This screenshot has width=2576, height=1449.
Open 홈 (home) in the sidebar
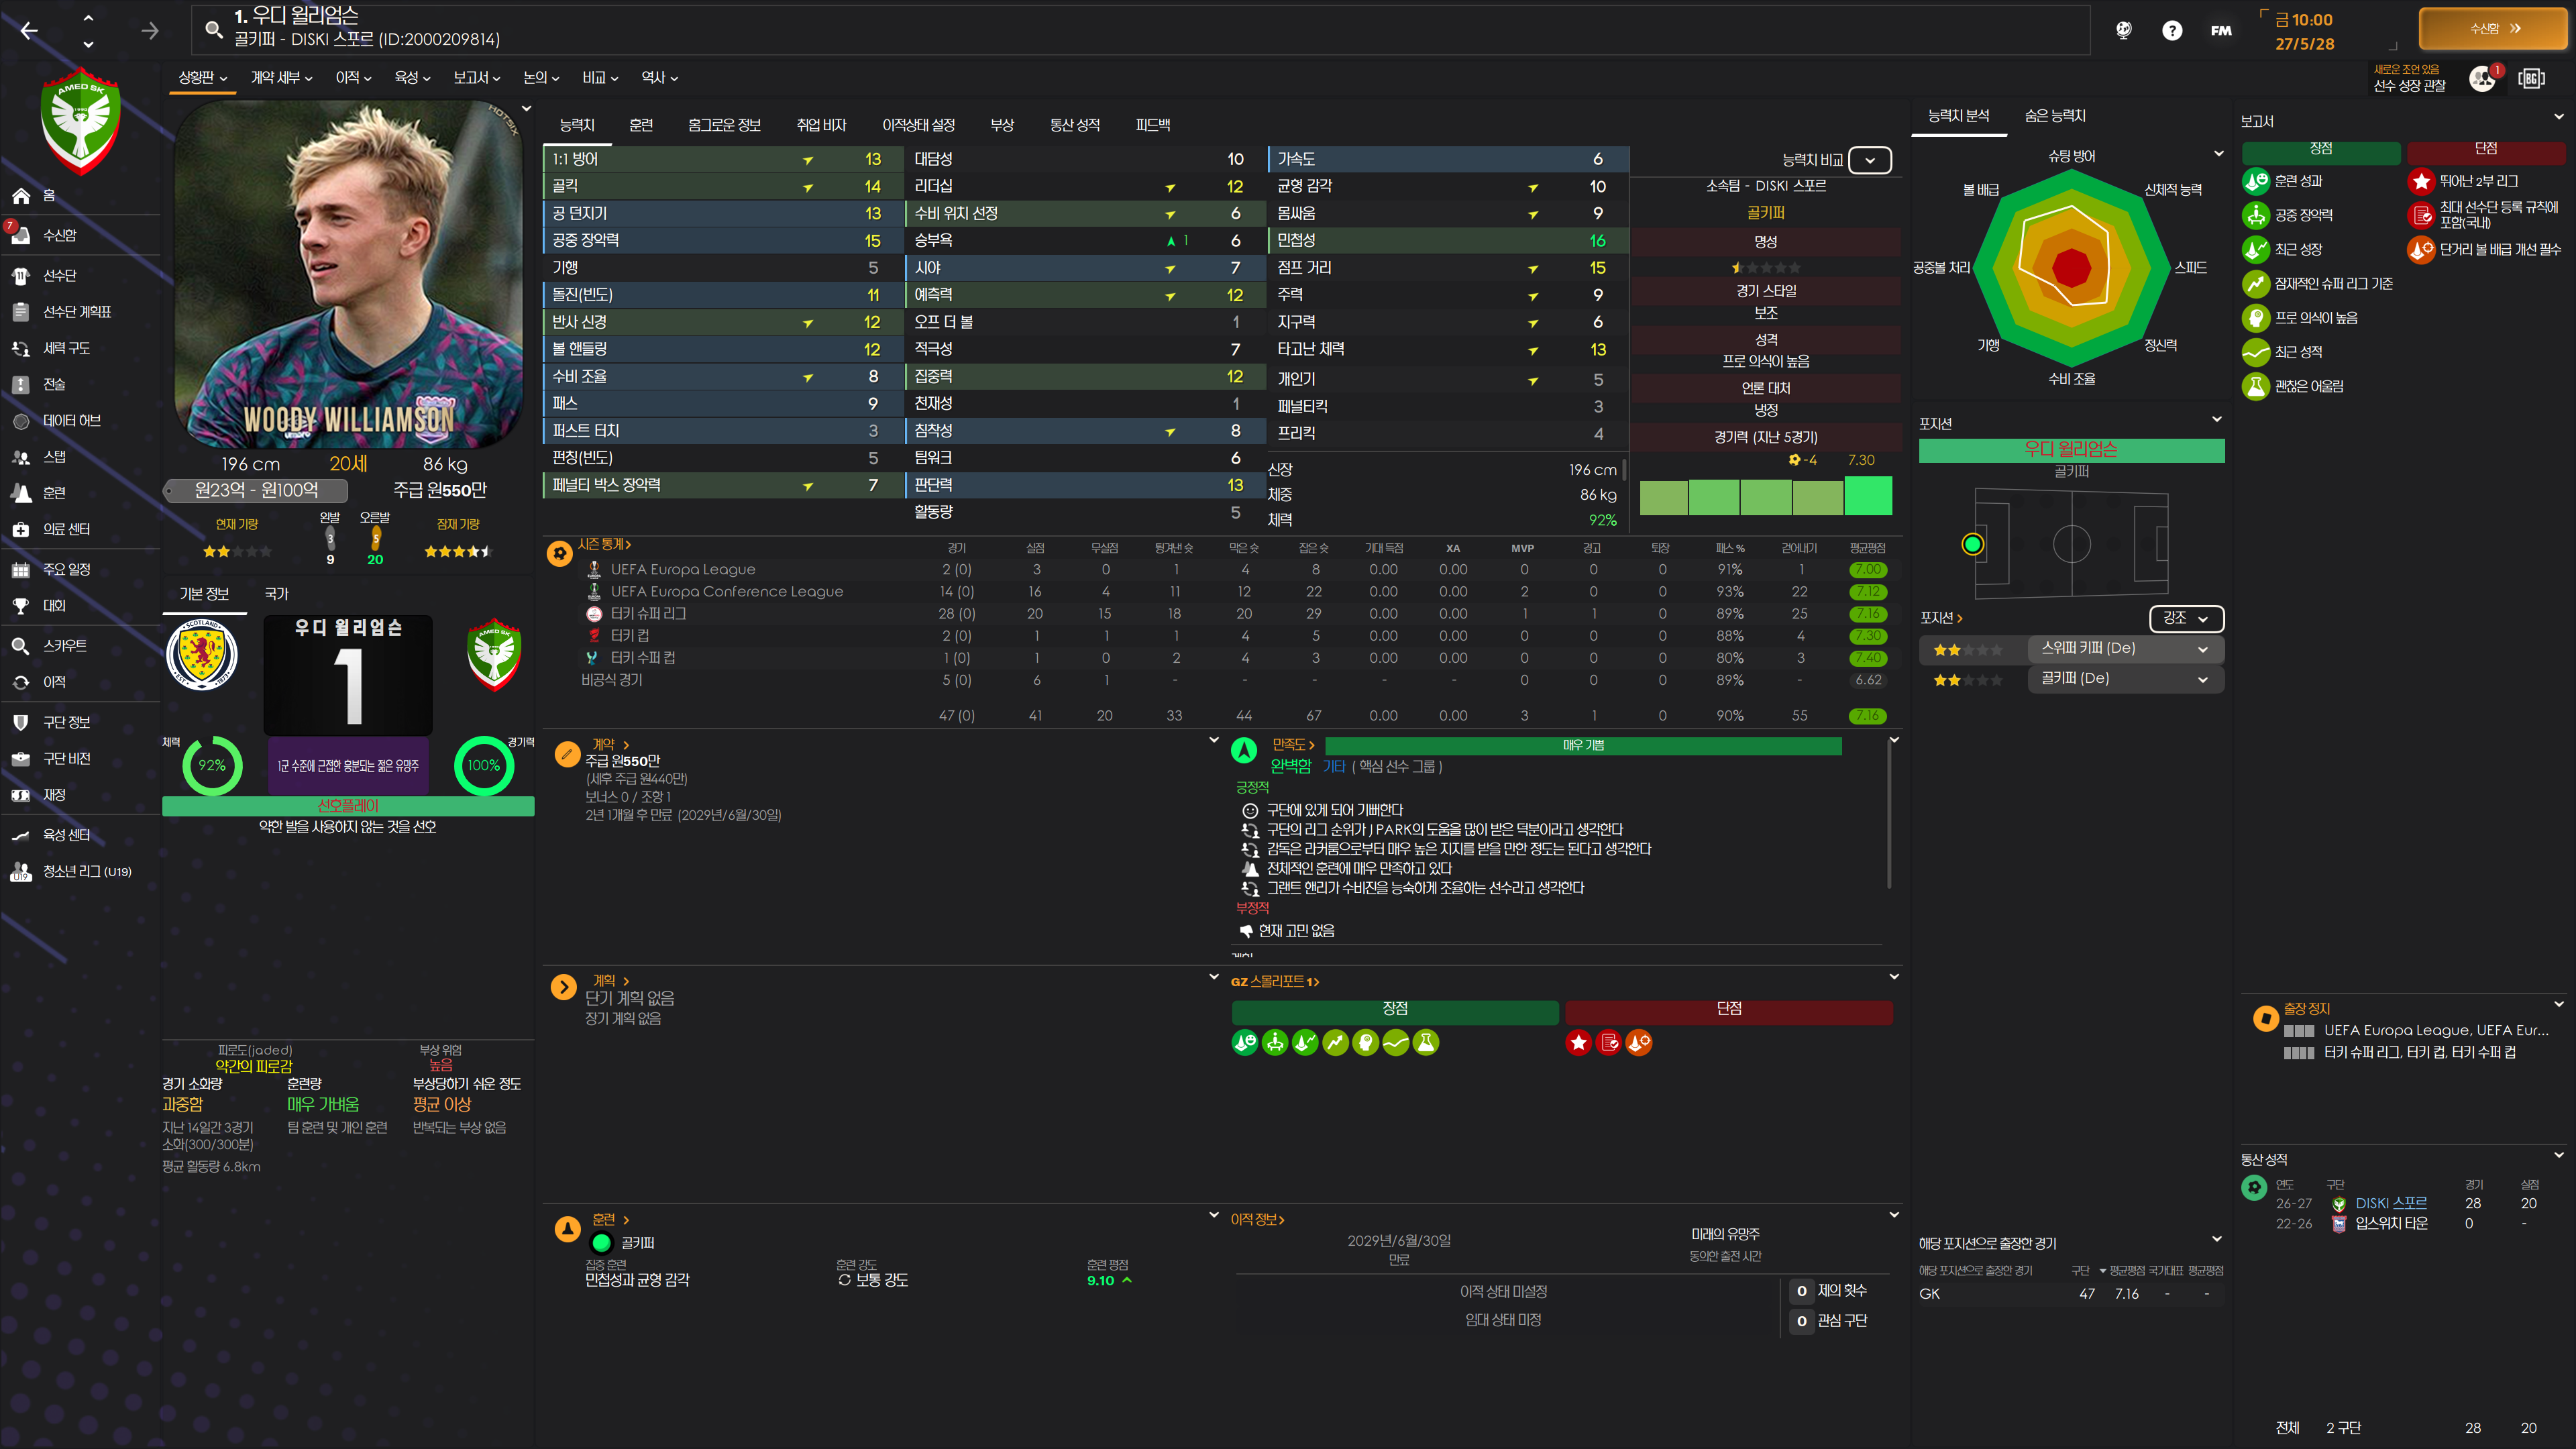[48, 196]
